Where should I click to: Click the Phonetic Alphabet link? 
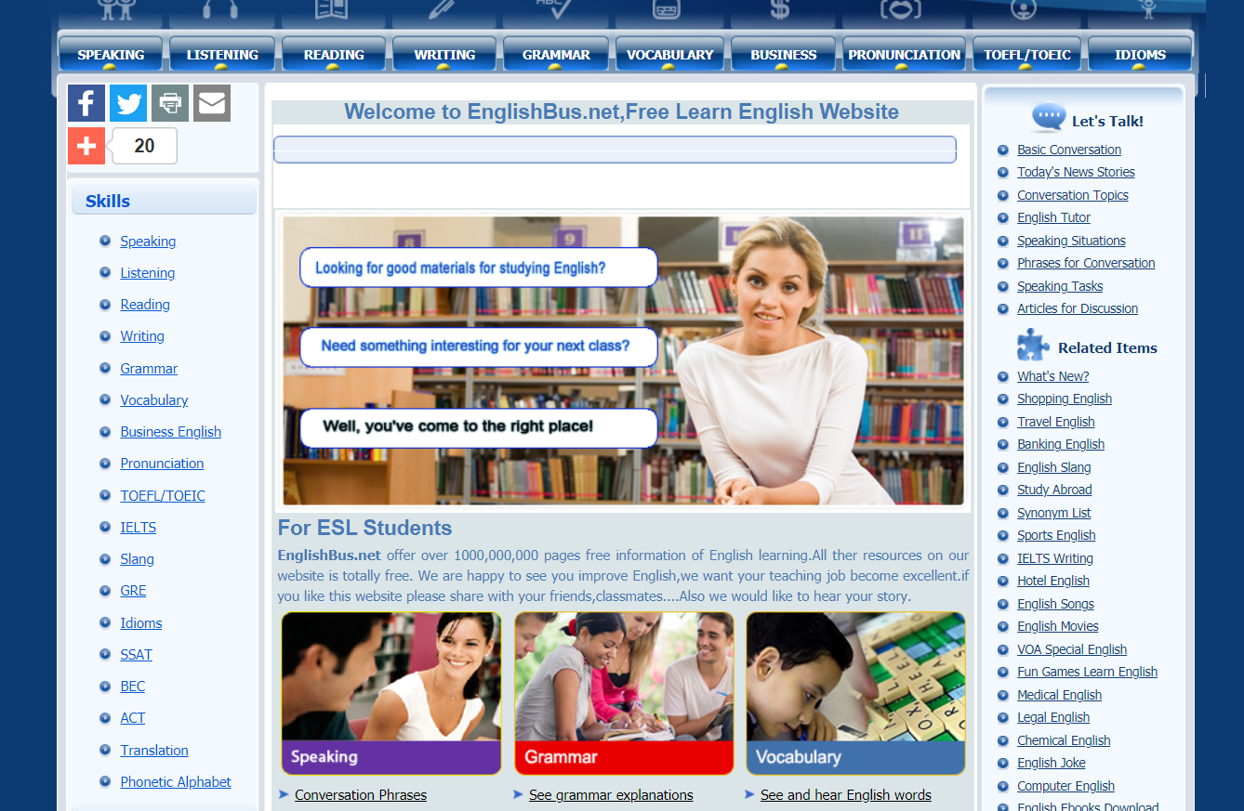175,782
